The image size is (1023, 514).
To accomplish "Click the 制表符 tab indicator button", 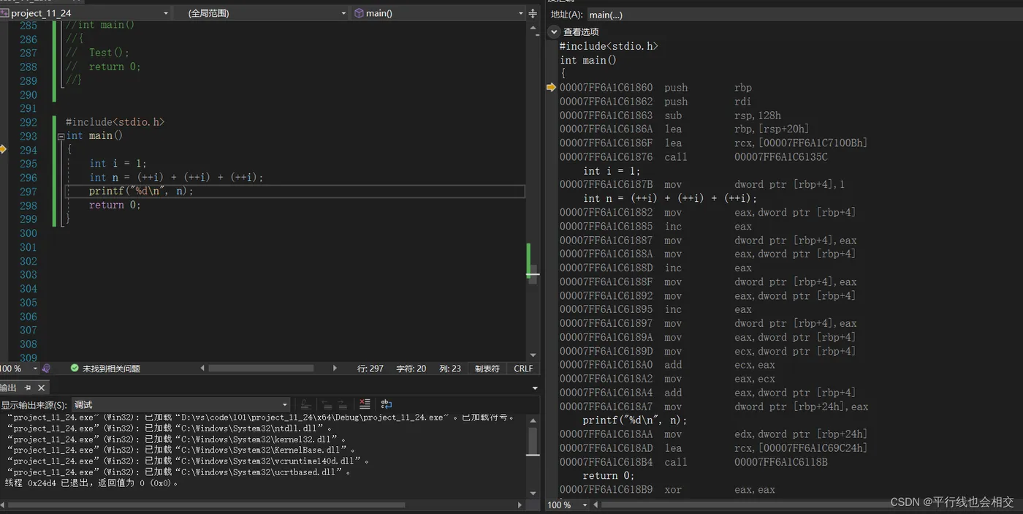I will click(487, 369).
